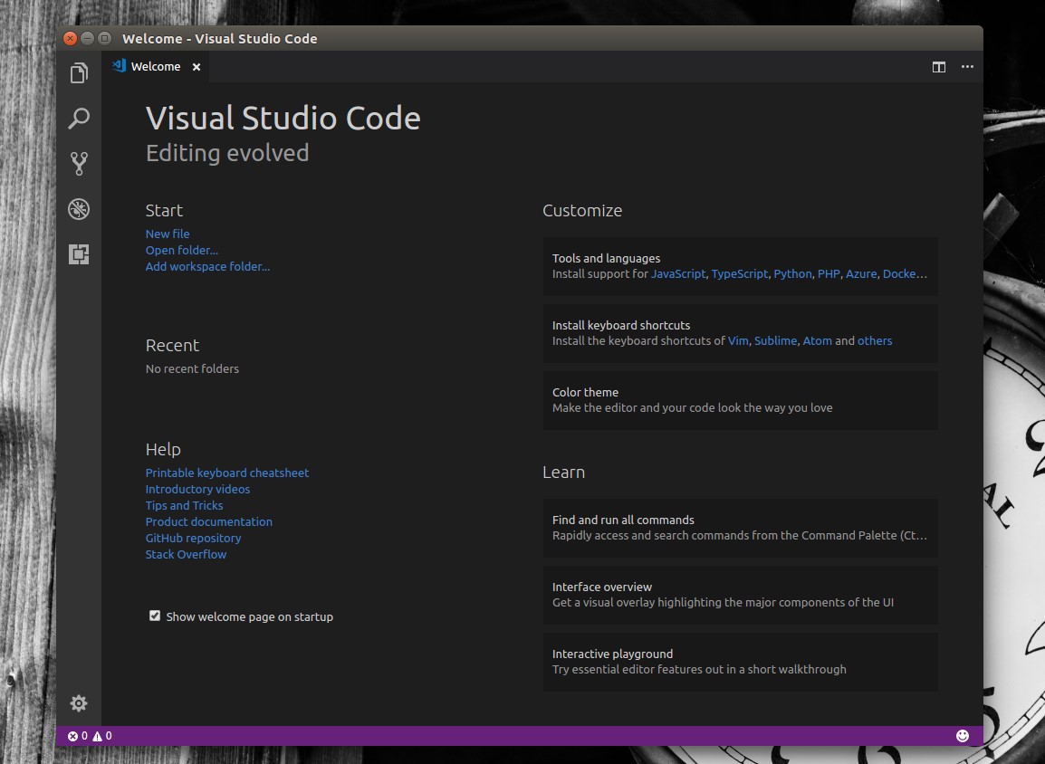The width and height of the screenshot is (1045, 764).
Task: Close the Welcome tab
Action: [196, 67]
